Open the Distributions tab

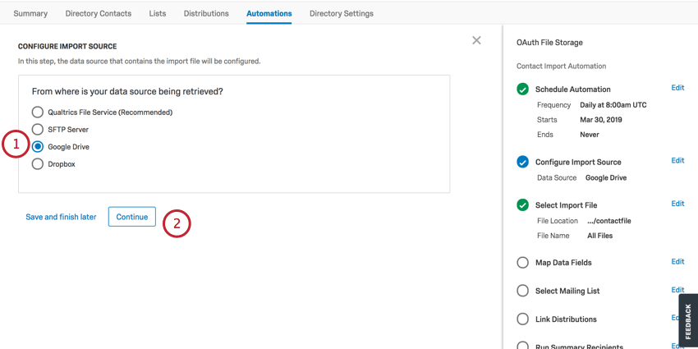(206, 13)
